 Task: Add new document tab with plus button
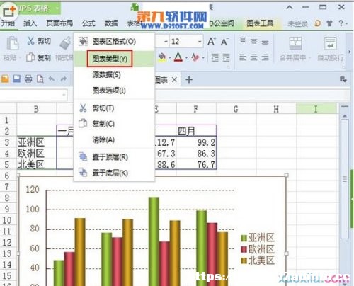(189, 80)
